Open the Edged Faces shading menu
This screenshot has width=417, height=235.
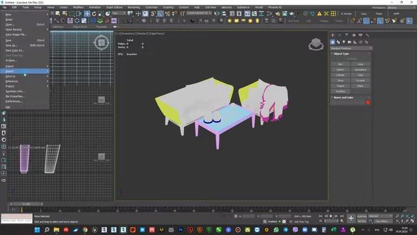tap(156, 33)
